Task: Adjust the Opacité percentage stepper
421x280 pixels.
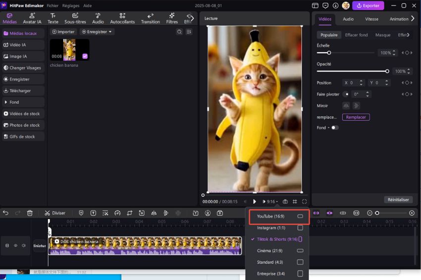Action: [409, 71]
